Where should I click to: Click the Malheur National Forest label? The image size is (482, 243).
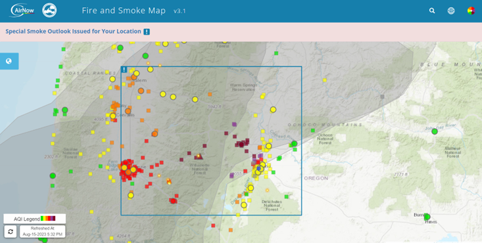tap(453, 152)
